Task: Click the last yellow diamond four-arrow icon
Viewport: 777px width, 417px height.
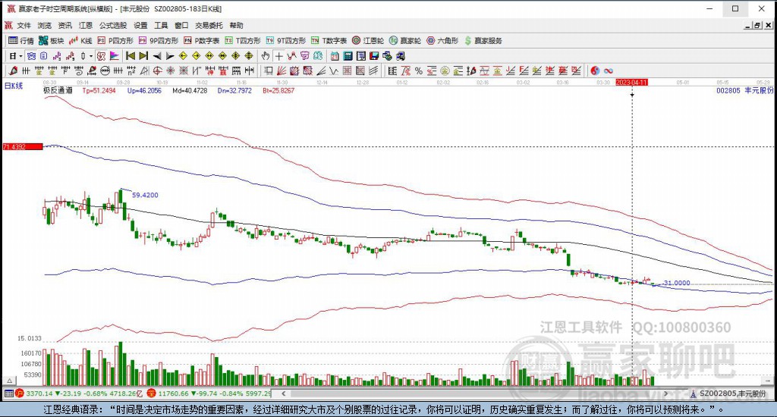Action: (249, 56)
